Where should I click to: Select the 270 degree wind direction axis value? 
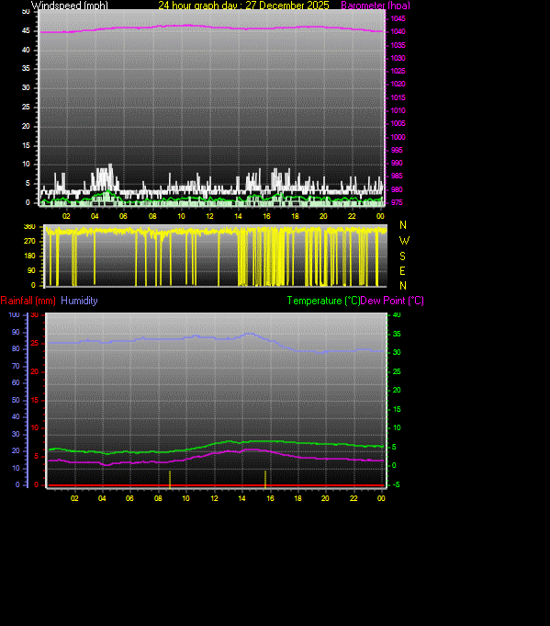point(29,241)
